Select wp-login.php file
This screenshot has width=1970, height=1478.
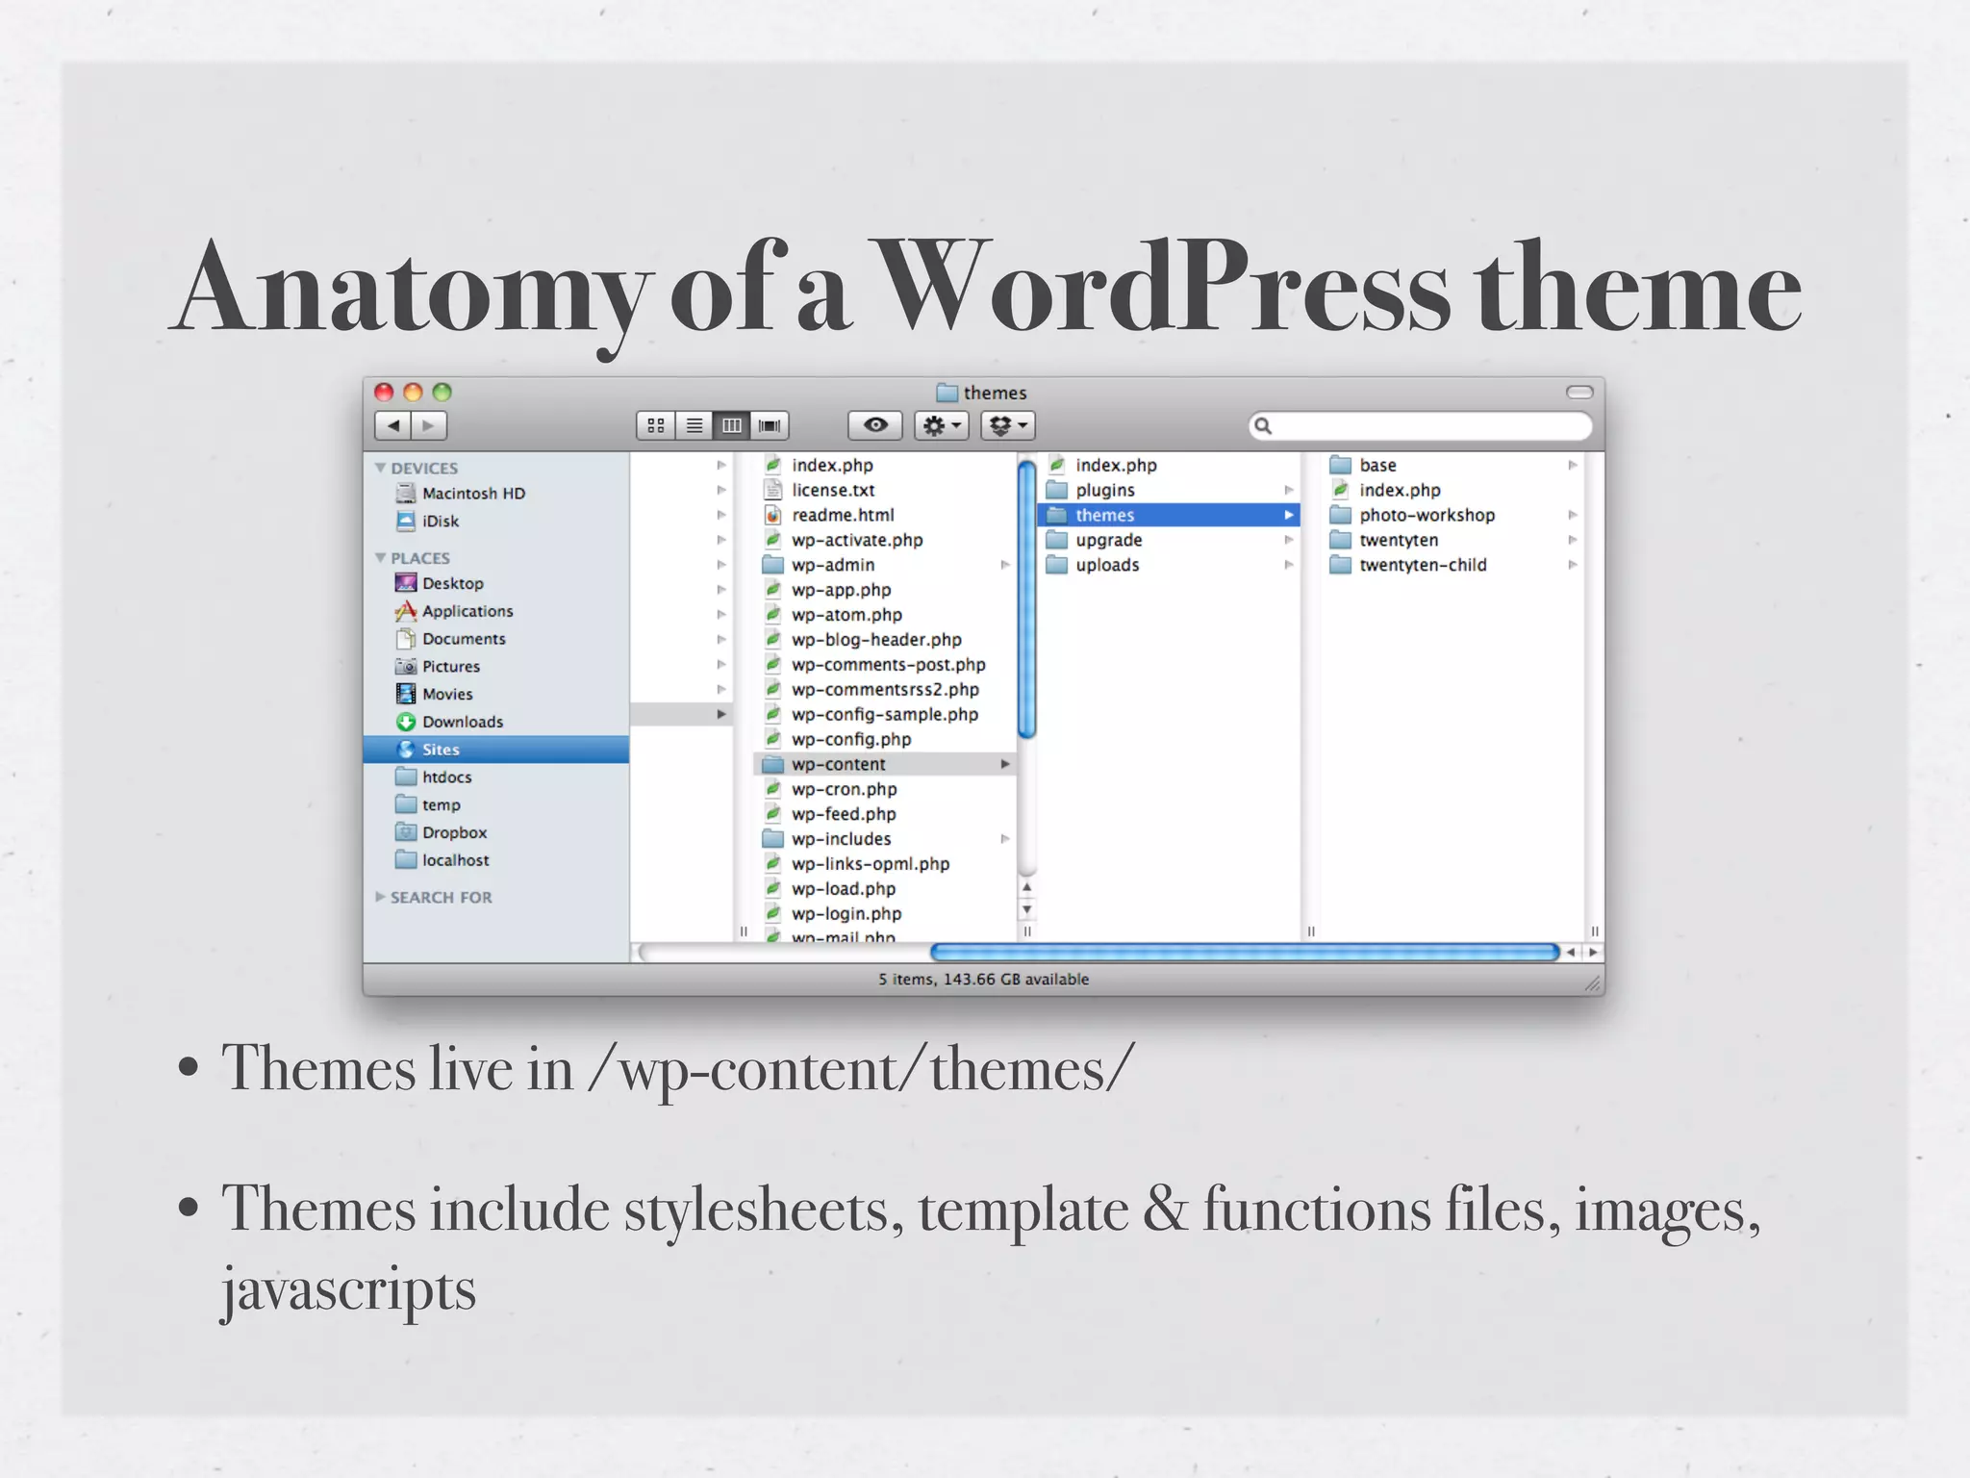click(x=833, y=913)
